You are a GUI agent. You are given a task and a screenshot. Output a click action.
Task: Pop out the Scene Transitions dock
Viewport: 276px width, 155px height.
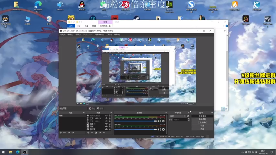pos(189,113)
